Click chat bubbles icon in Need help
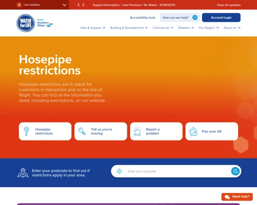This screenshot has width=257, height=205. point(227,197)
